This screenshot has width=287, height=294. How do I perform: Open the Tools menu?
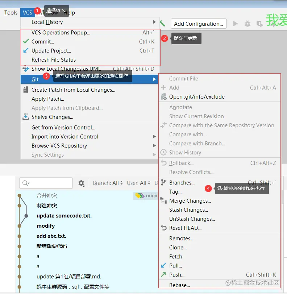point(11,13)
